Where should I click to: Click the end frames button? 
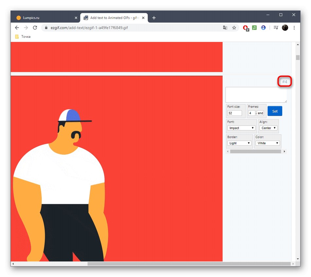point(260,113)
